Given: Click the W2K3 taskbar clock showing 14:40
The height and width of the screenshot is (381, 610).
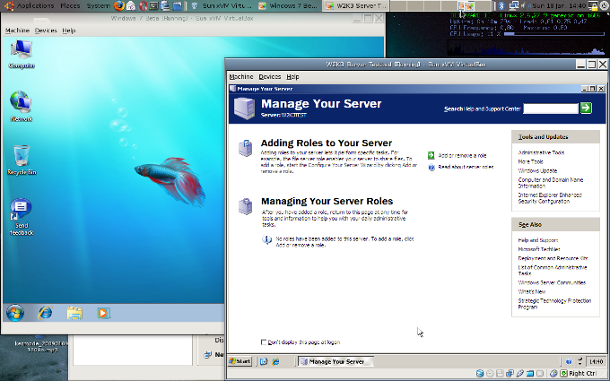Looking at the screenshot, I should (596, 361).
